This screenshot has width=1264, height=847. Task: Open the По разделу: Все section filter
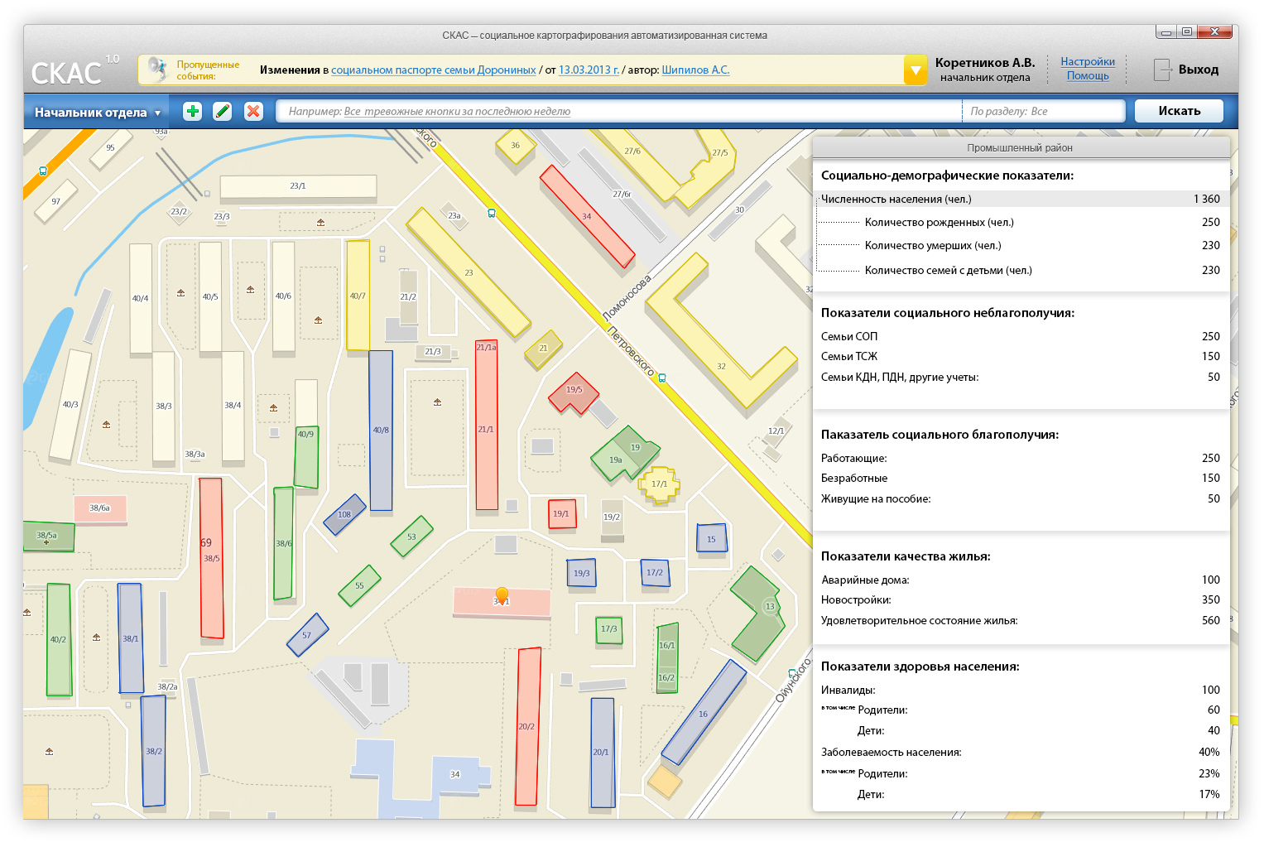pos(1044,111)
